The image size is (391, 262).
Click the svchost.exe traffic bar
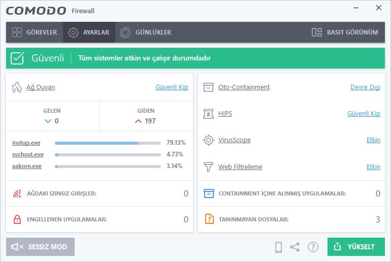pos(108,155)
